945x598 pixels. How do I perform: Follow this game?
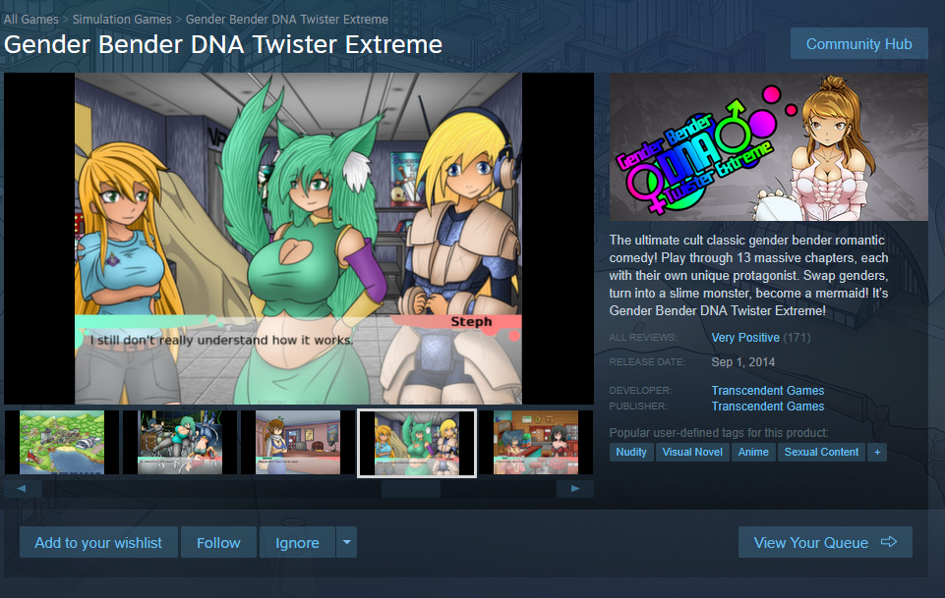[x=218, y=542]
